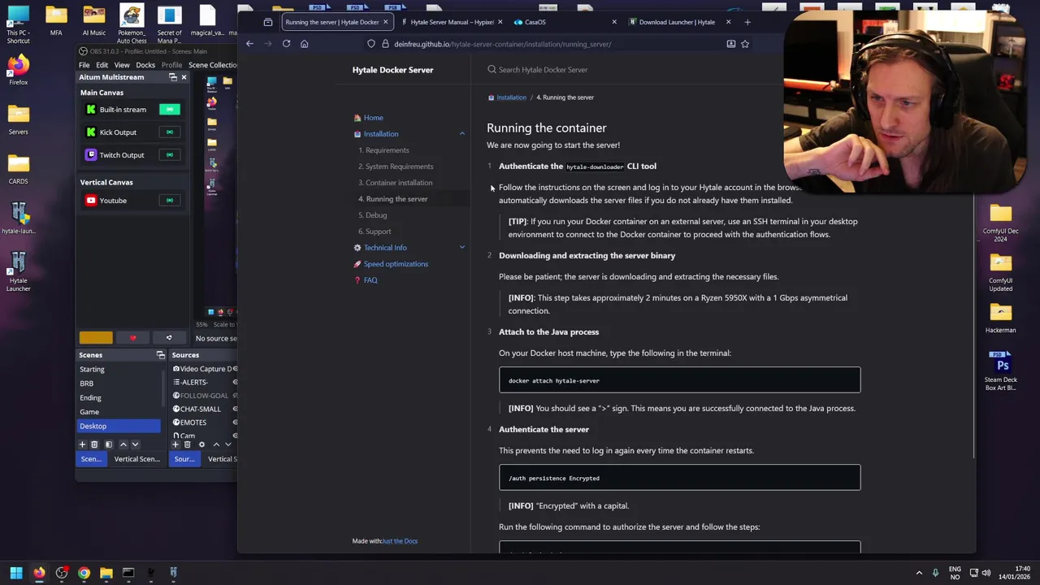
Task: Show hidden system tray icons
Action: tap(919, 573)
